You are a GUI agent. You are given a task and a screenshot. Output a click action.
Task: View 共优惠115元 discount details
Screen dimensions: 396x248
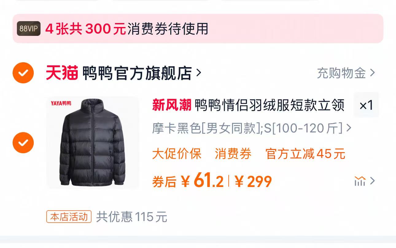point(132,217)
